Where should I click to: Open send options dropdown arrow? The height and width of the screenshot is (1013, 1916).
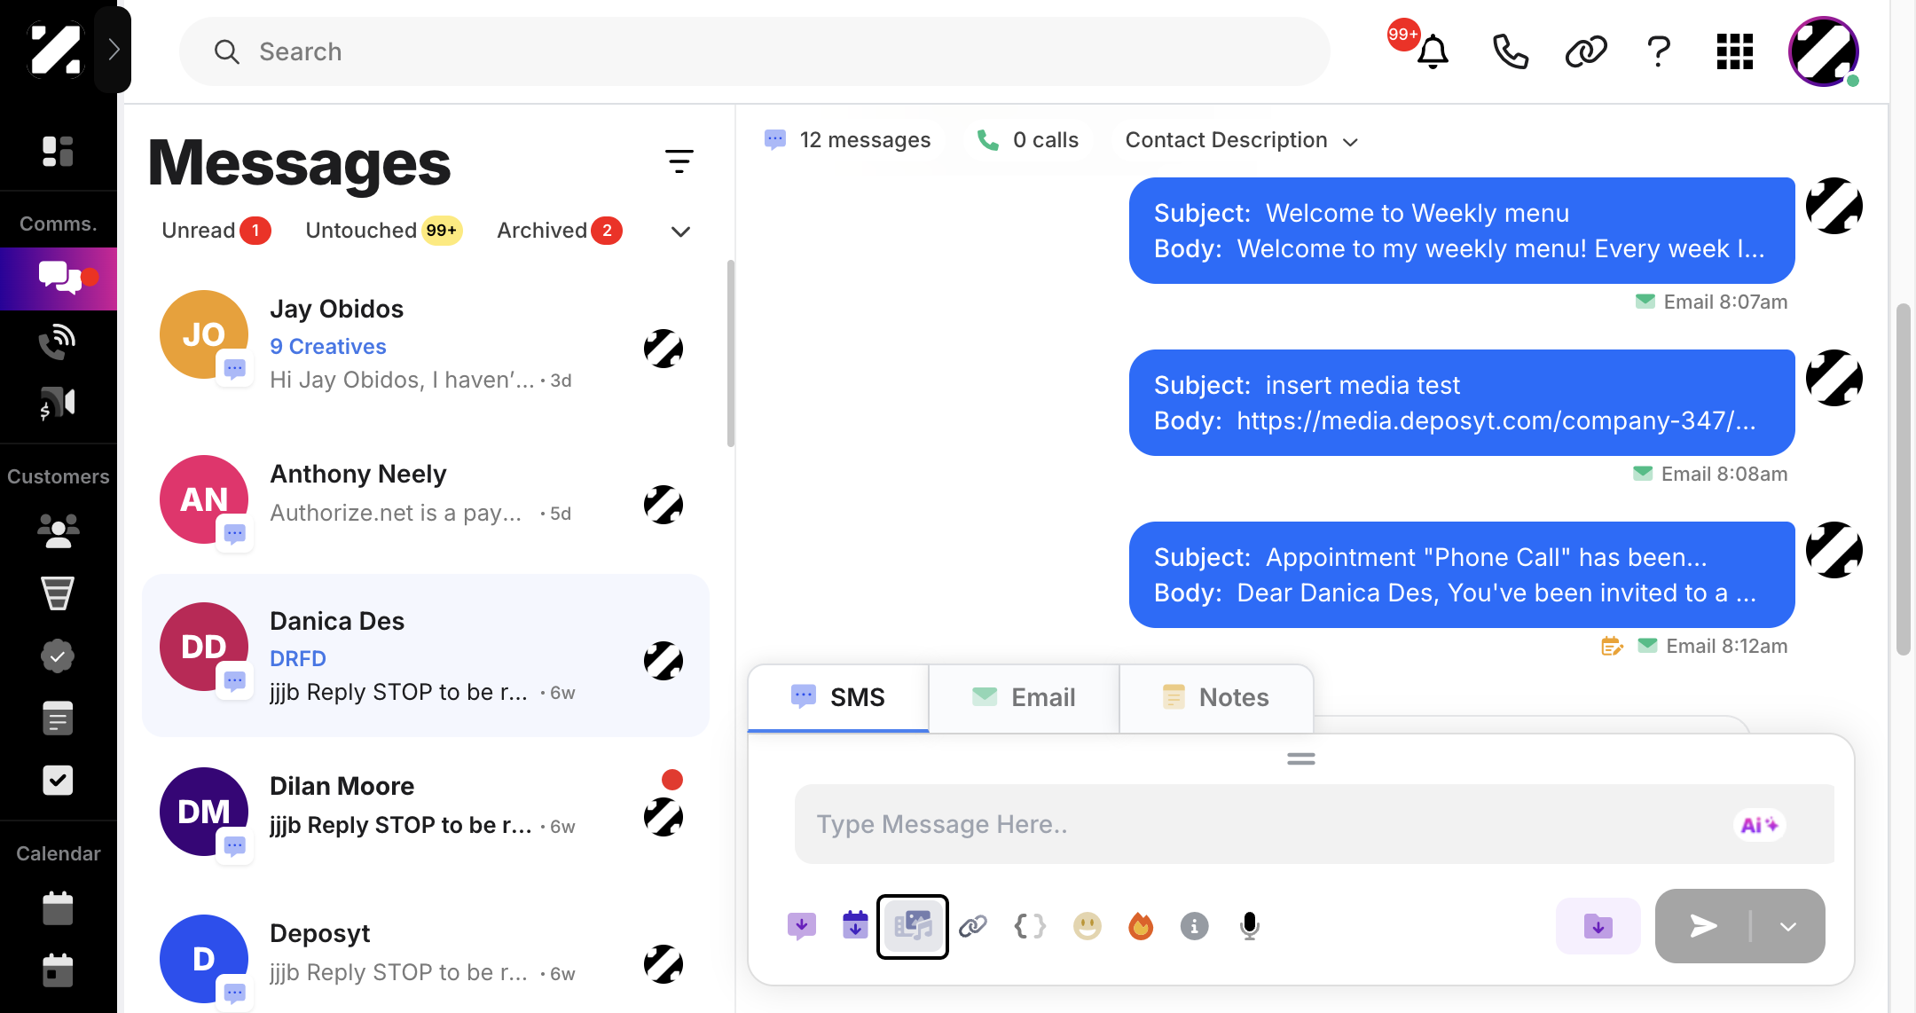tap(1788, 927)
